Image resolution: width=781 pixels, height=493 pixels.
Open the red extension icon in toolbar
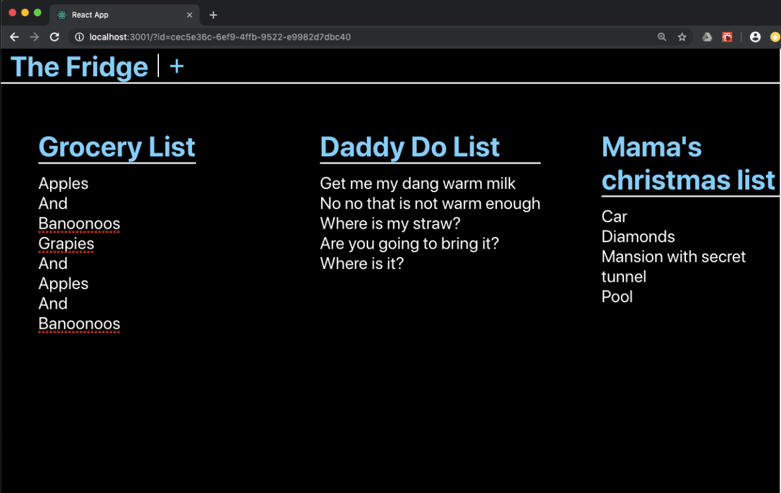727,37
